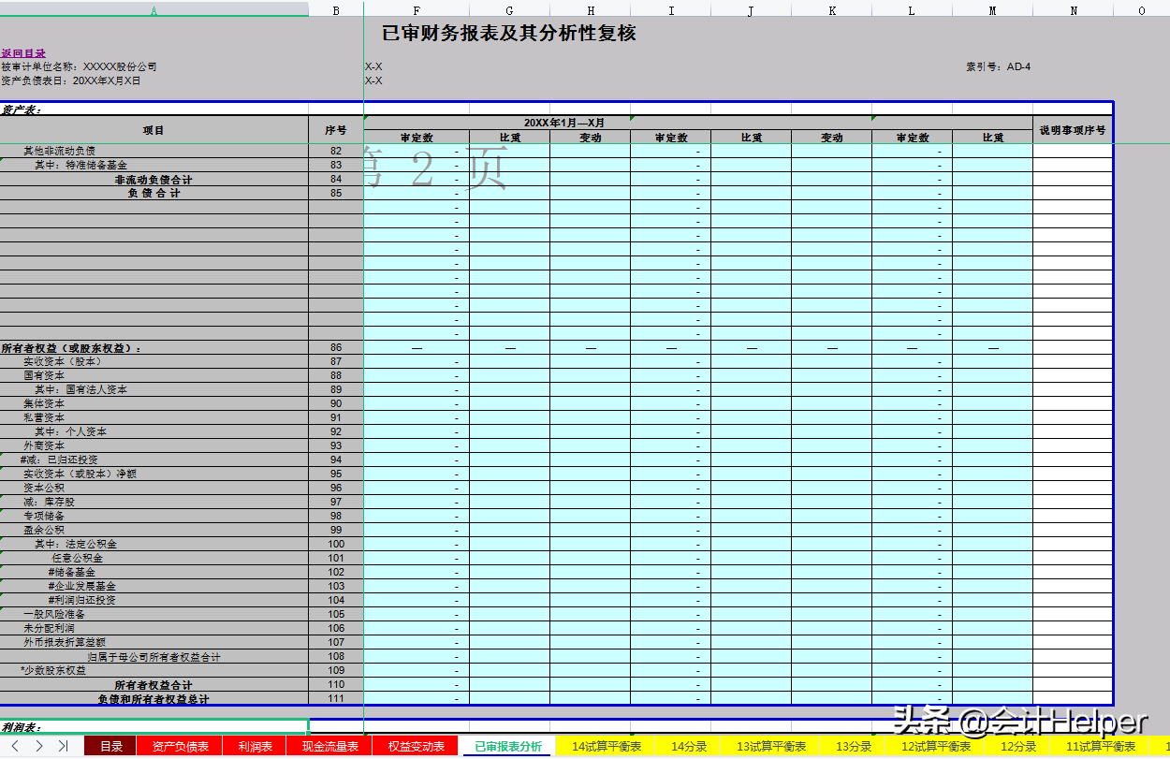1170x759 pixels.
Task: Select the 负债和所有者权益总计 cell
Action: (154, 699)
